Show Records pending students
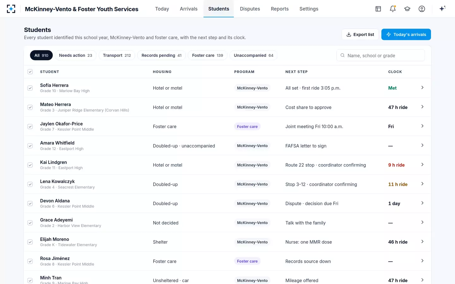This screenshot has width=455, height=284. click(x=161, y=55)
